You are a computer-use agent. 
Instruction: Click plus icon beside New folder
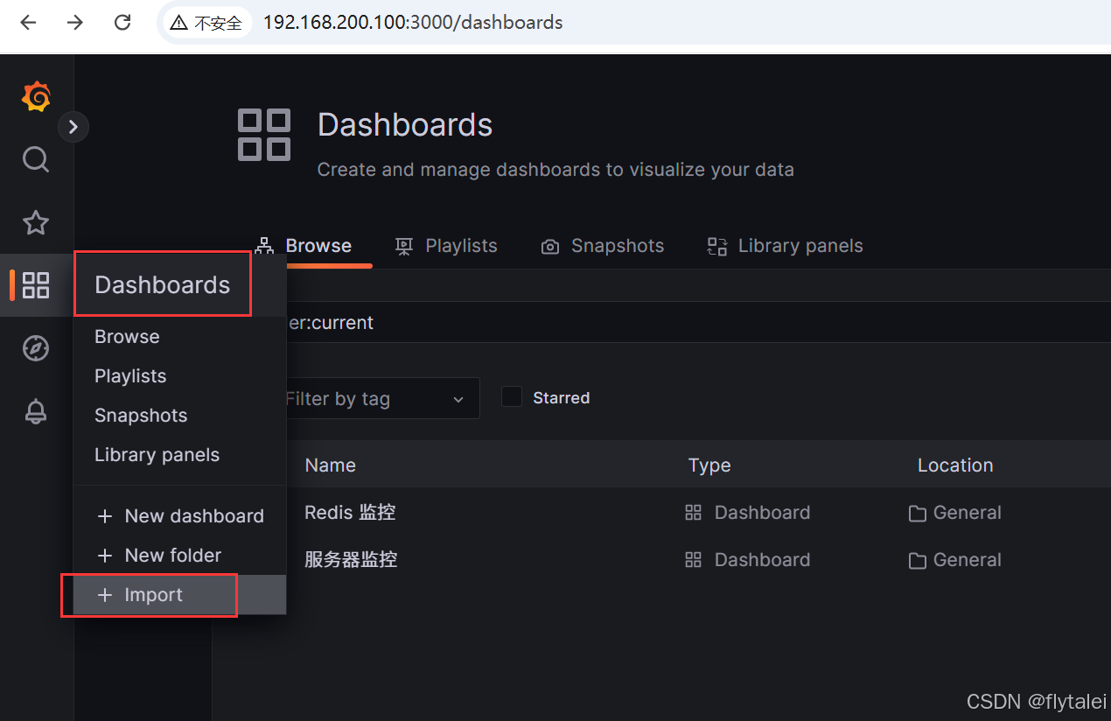click(105, 556)
